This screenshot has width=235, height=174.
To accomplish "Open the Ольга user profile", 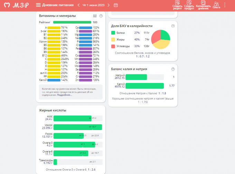I will pos(217,5).
